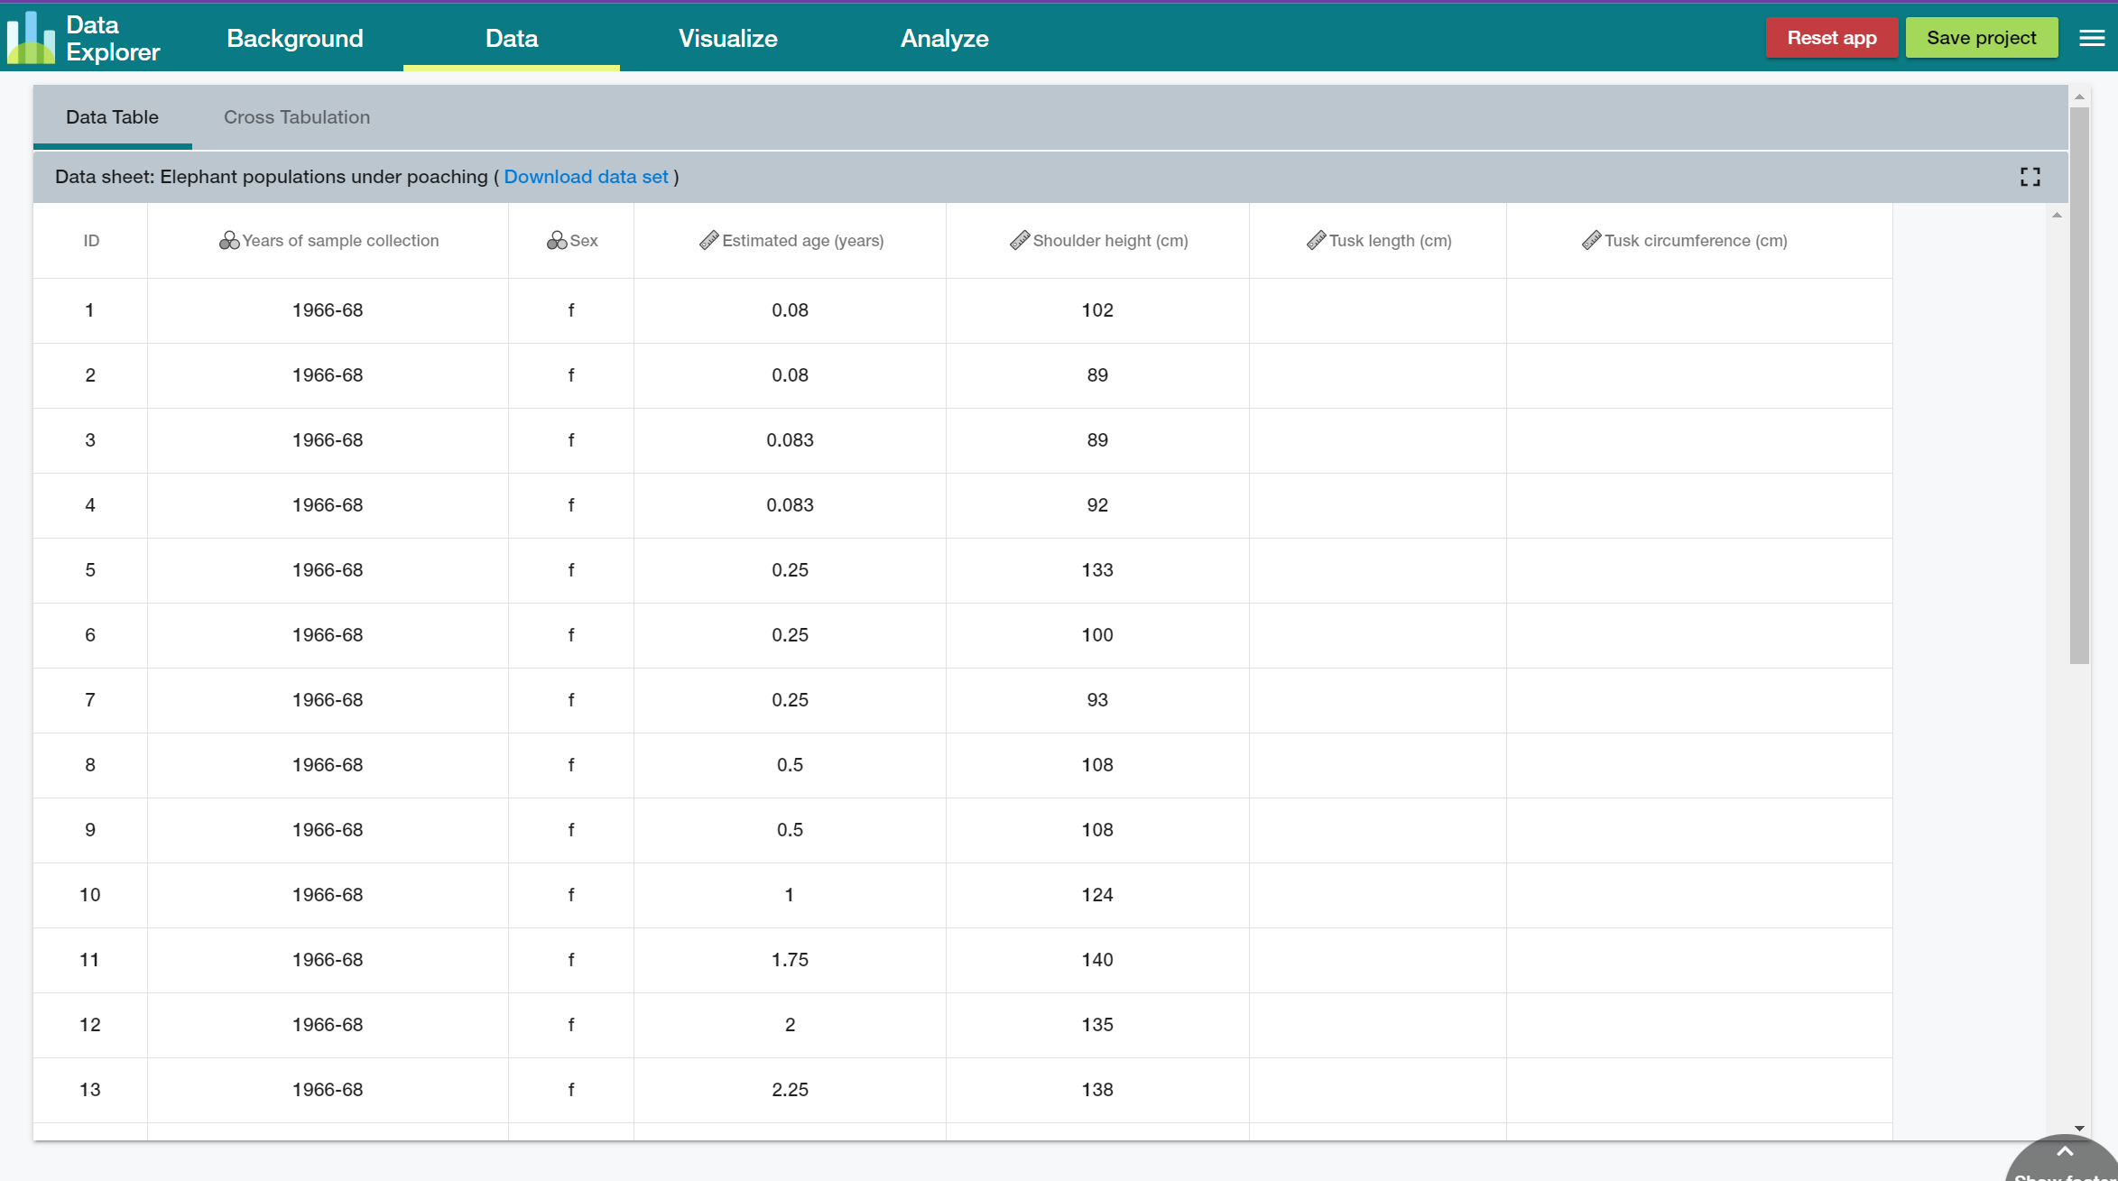This screenshot has height=1181, width=2118.
Task: Click the 1966-68 cell in row 10
Action: [x=328, y=895]
